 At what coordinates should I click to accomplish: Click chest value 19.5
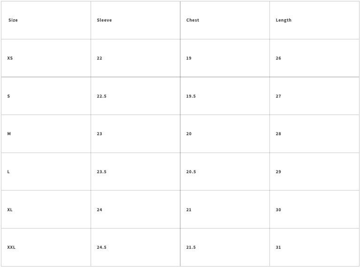coord(191,96)
